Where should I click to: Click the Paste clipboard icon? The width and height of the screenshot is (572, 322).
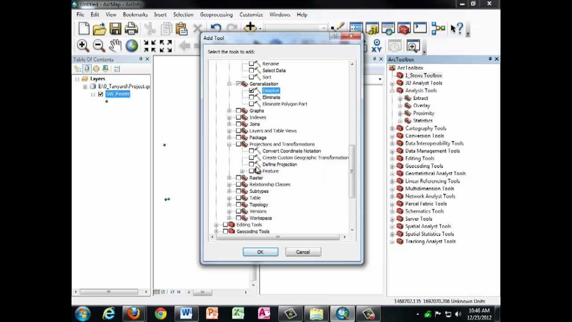(181, 29)
